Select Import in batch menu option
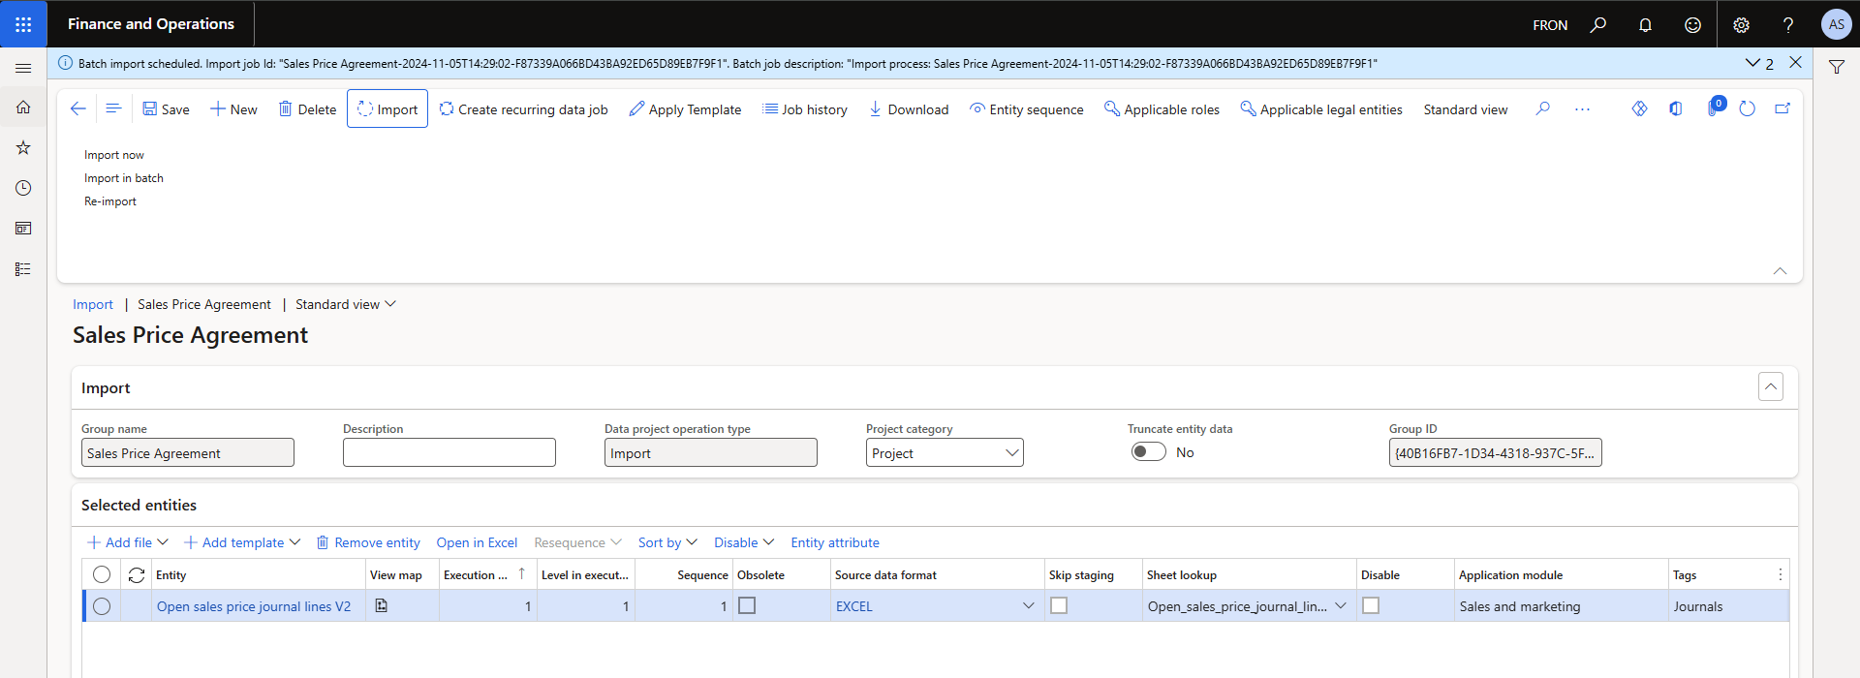Screen dimensions: 1860x678 pyautogui.click(x=124, y=178)
